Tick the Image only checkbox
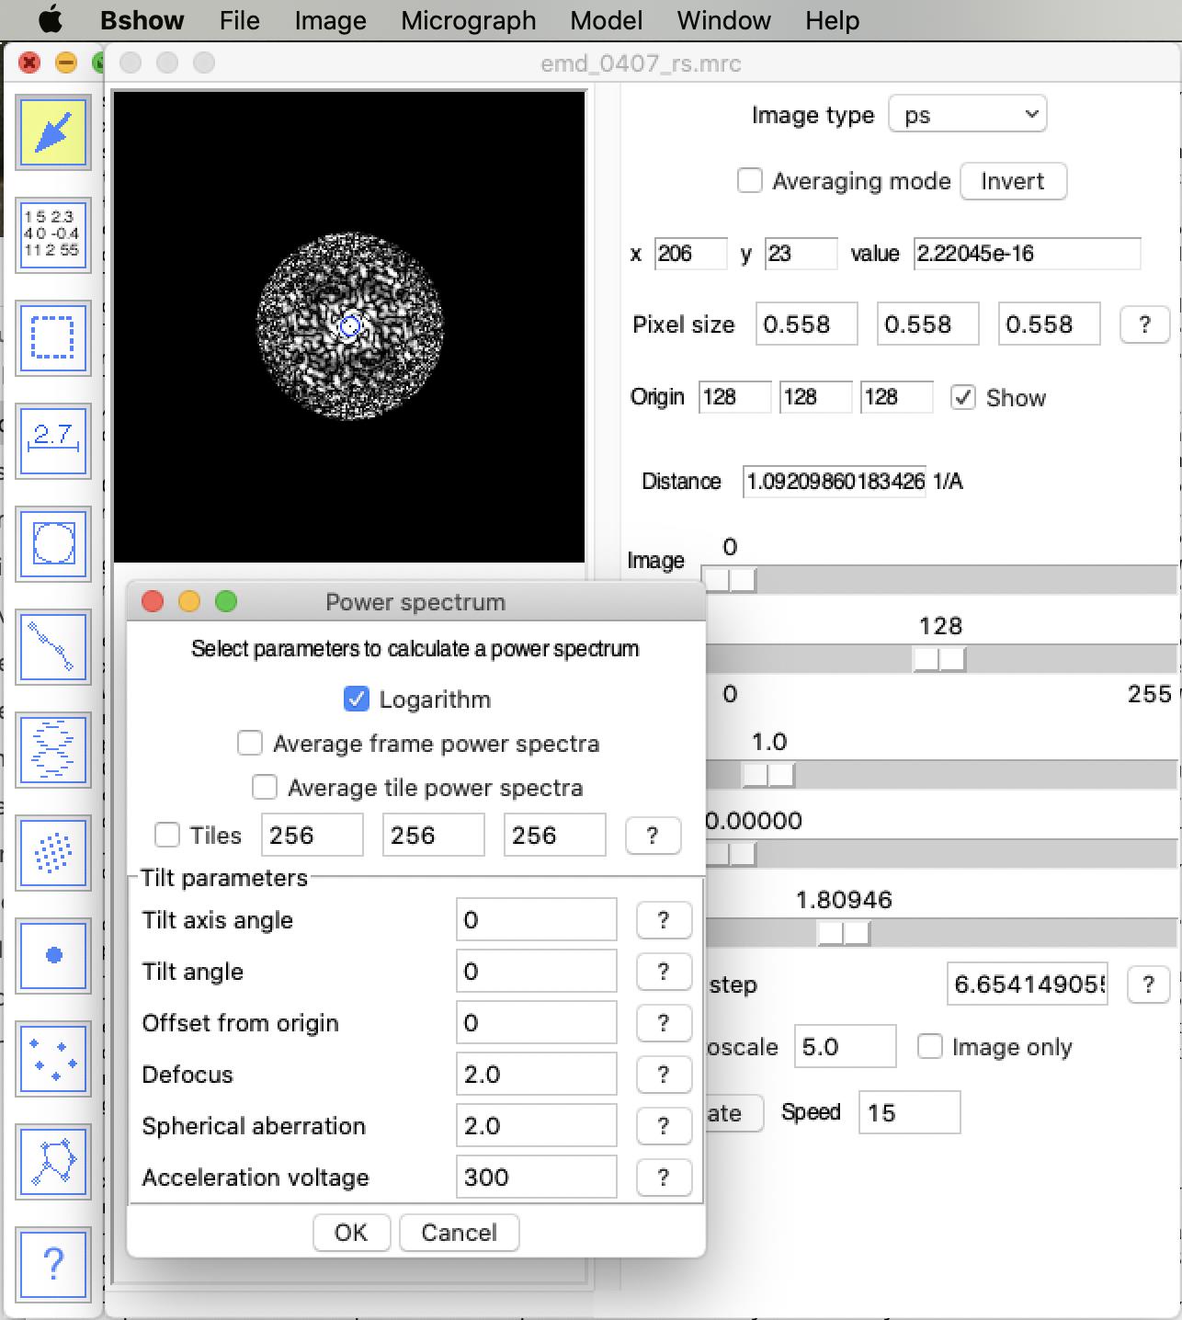This screenshot has width=1182, height=1320. coord(930,1046)
